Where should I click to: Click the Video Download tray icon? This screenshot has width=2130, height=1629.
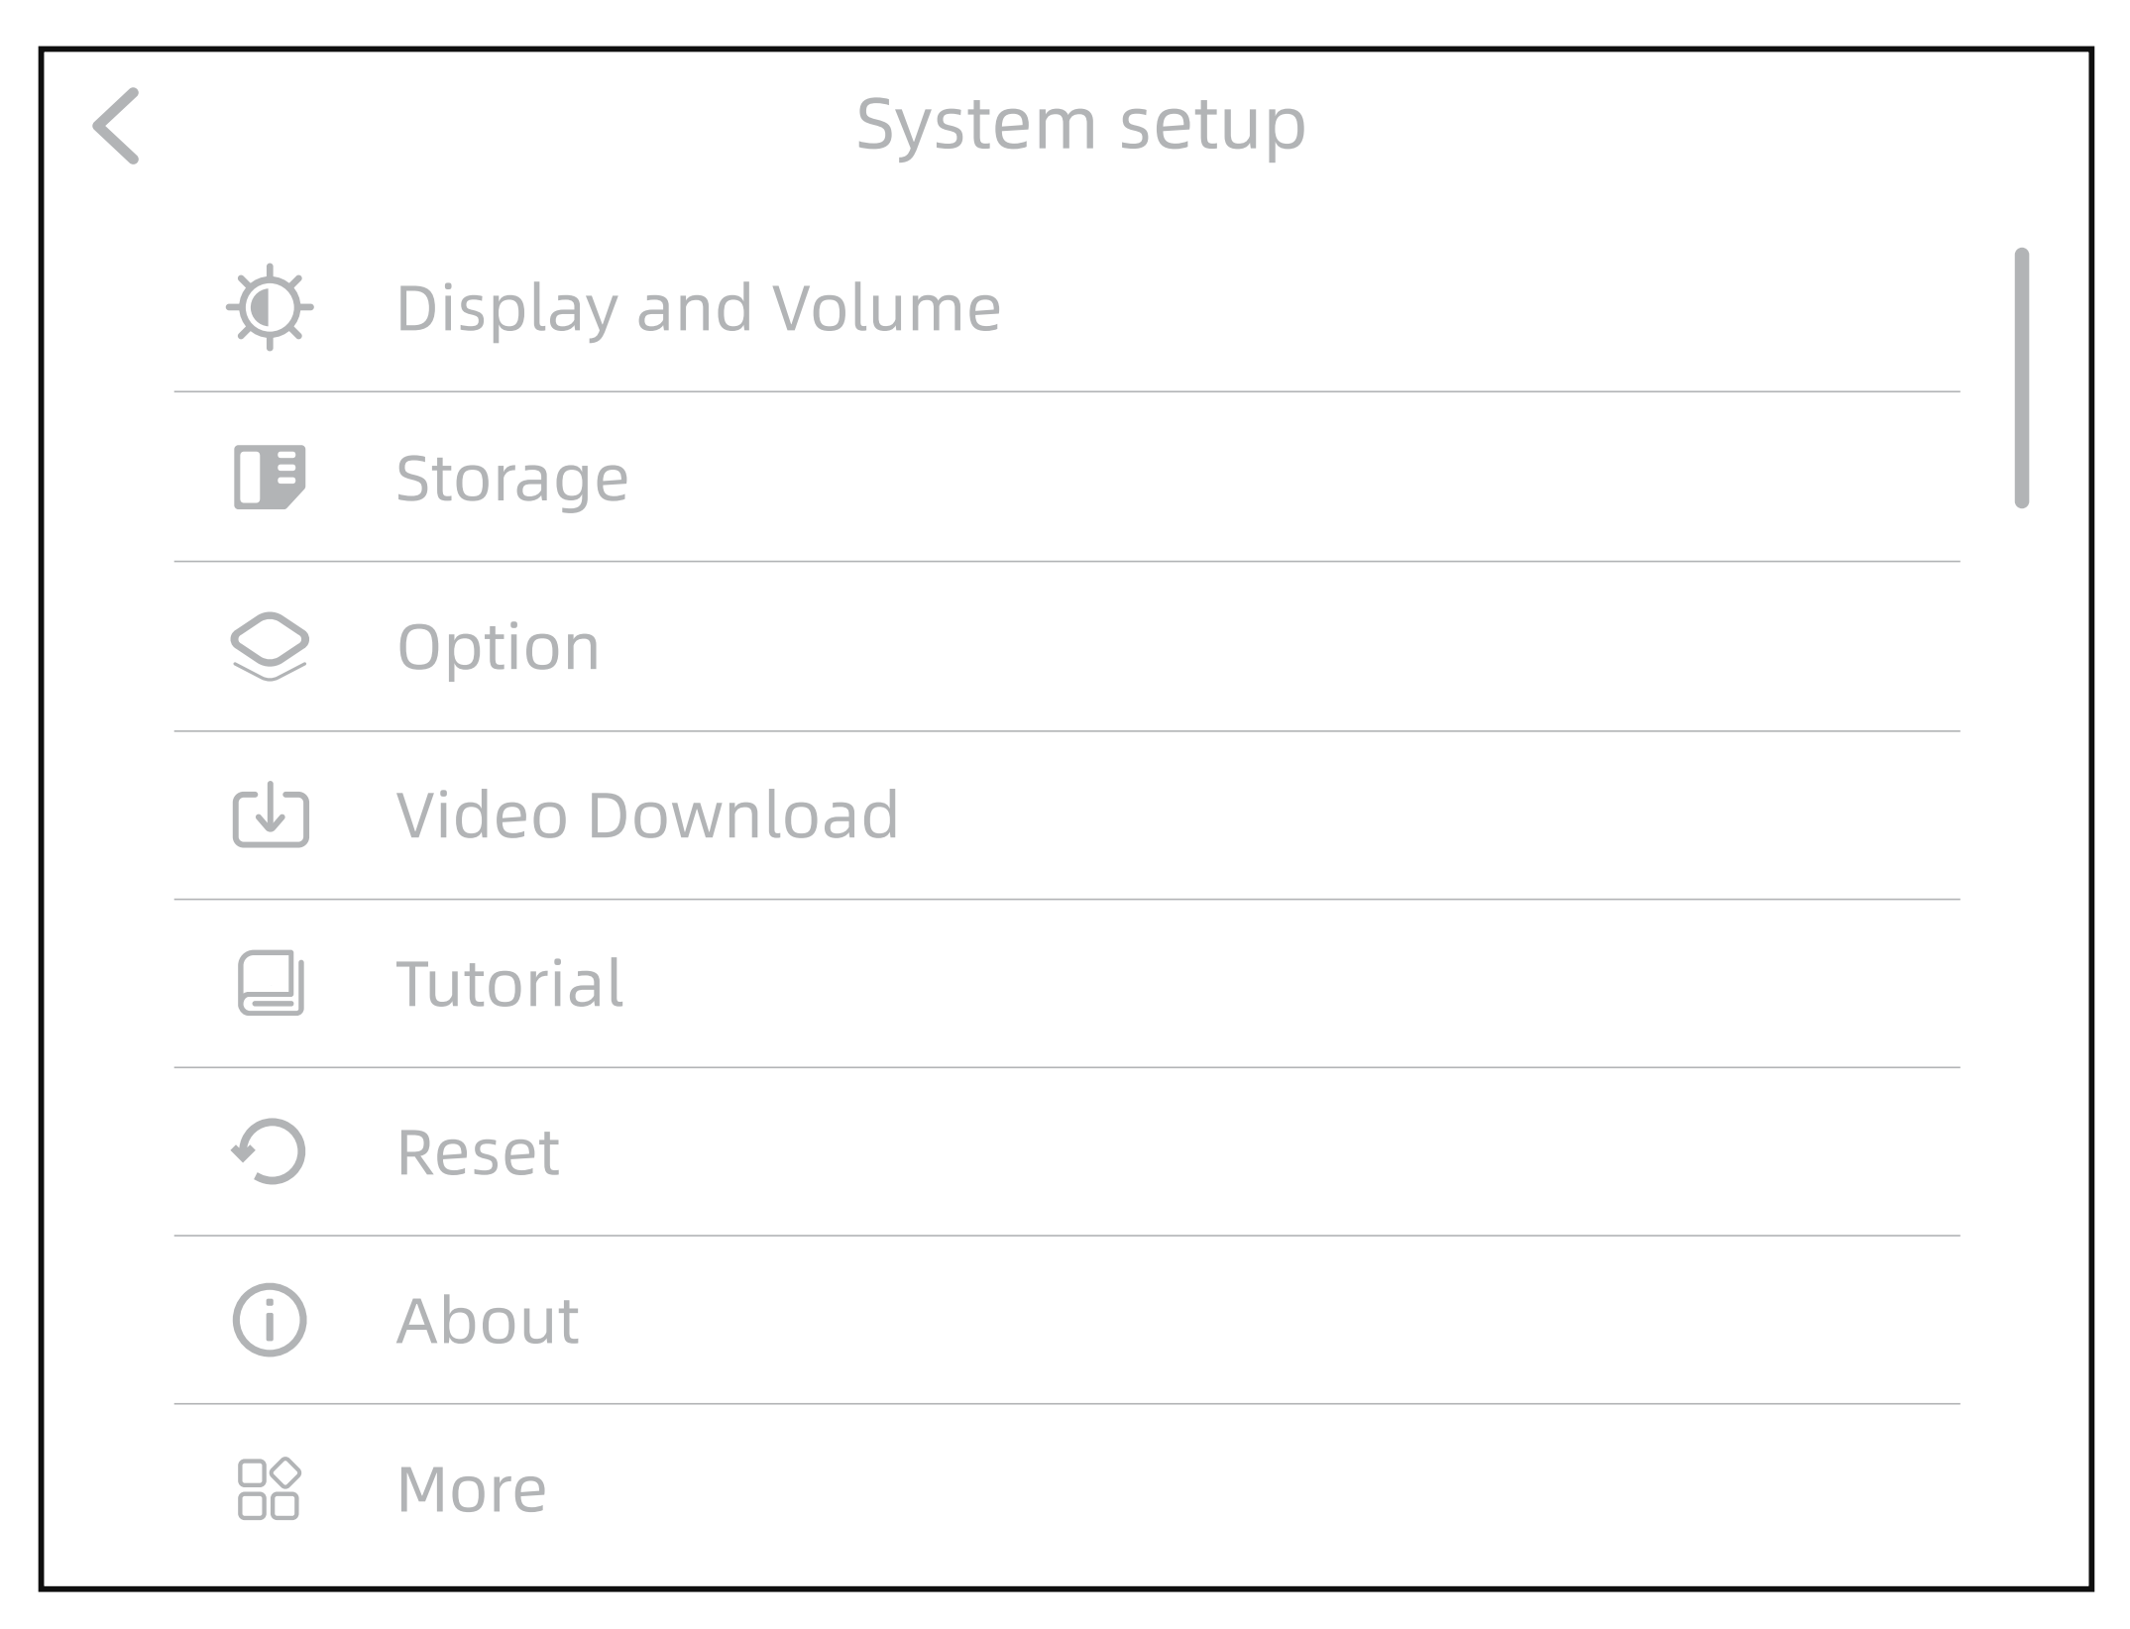271,814
